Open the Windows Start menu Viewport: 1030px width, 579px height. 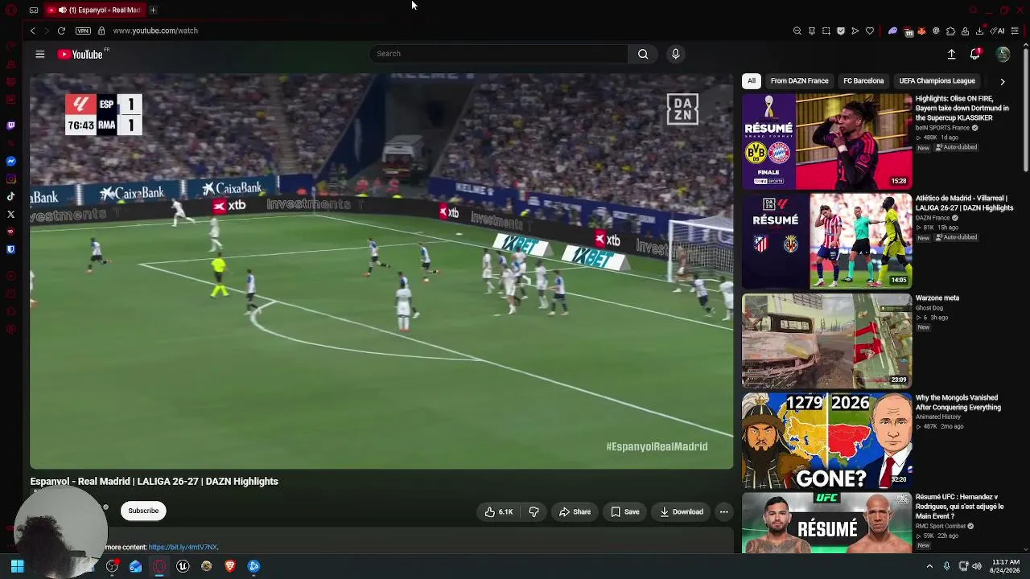[x=17, y=566]
